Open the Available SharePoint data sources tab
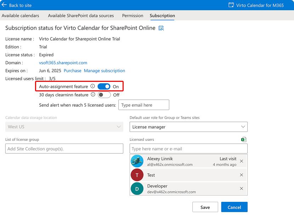The width and height of the screenshot is (294, 223). [81, 16]
